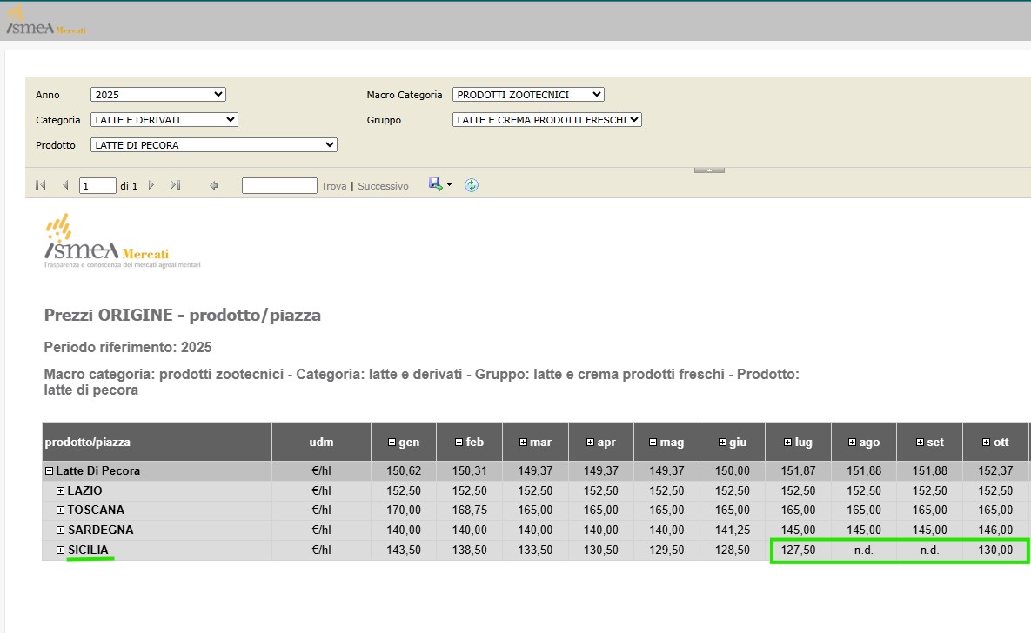Open the Anno 2025 dropdown

(157, 95)
